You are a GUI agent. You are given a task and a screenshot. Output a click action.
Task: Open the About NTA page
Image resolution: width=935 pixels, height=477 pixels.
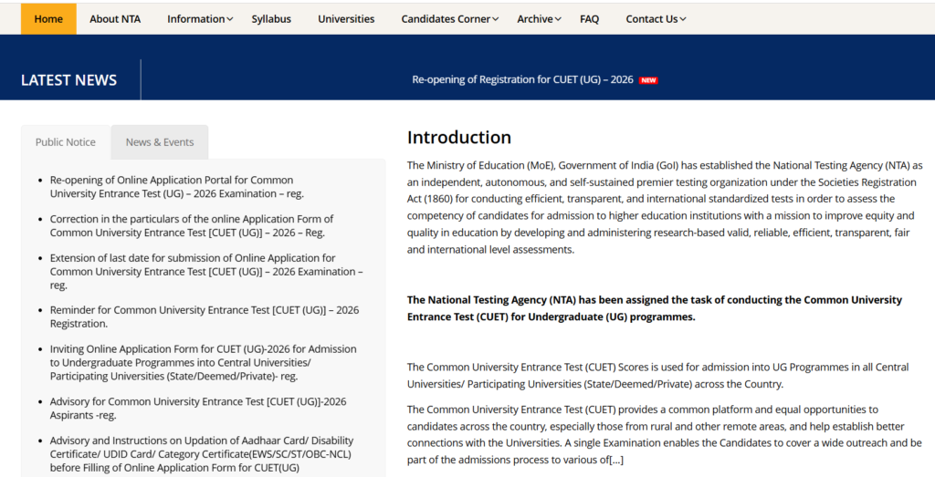click(x=115, y=19)
